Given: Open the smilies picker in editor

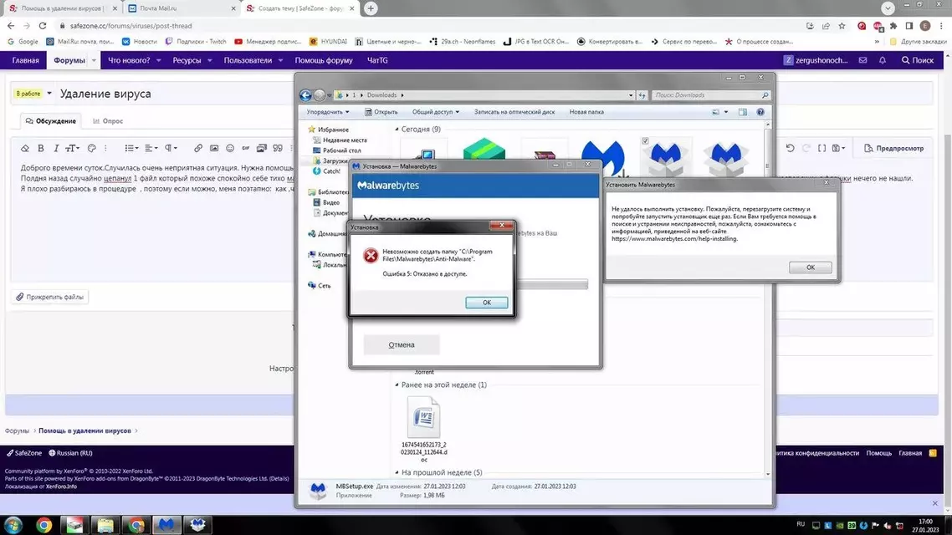Looking at the screenshot, I should pyautogui.click(x=230, y=148).
